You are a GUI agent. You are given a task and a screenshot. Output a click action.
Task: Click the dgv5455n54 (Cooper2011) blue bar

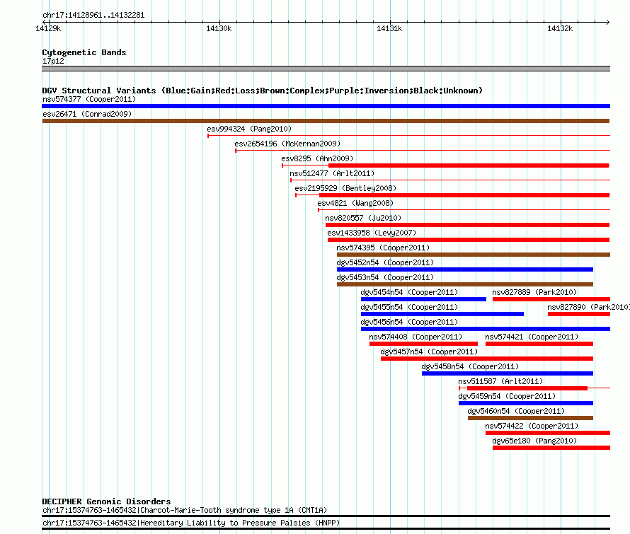pyautogui.click(x=442, y=314)
